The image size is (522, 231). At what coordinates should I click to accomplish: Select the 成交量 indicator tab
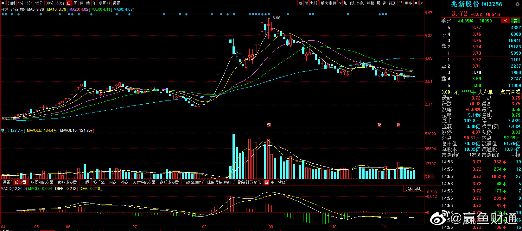coord(21,182)
